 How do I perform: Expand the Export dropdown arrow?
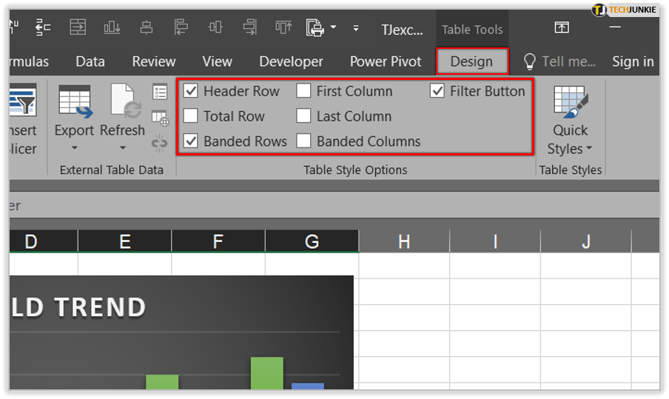click(x=74, y=148)
